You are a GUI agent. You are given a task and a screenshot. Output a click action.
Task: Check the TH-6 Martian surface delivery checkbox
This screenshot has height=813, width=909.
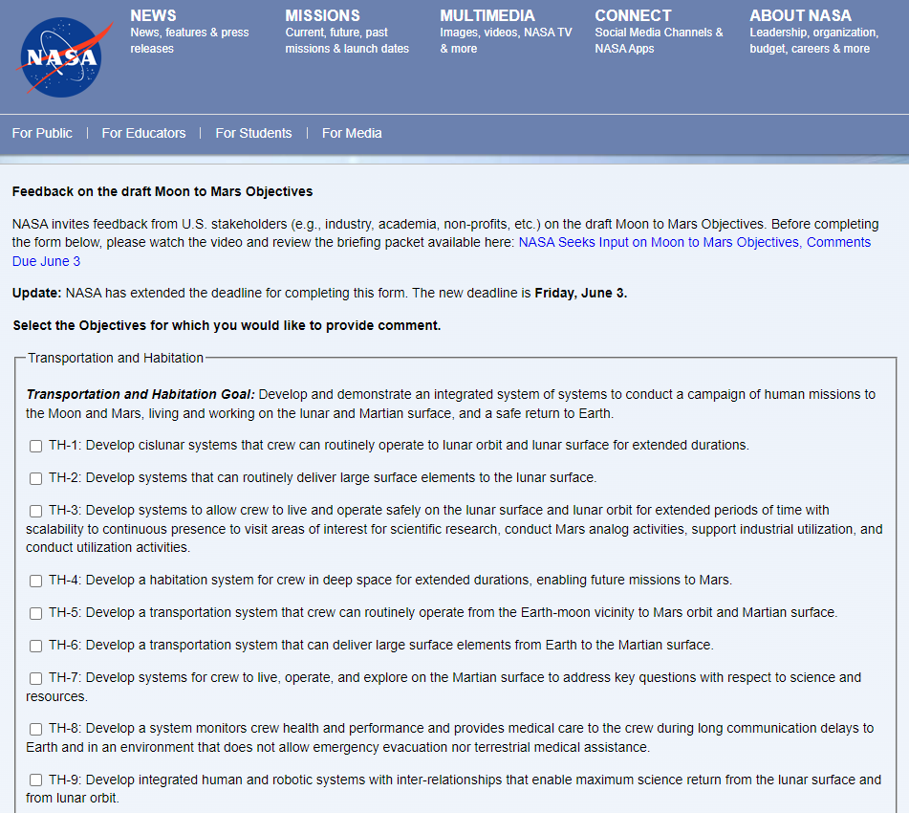click(x=35, y=646)
